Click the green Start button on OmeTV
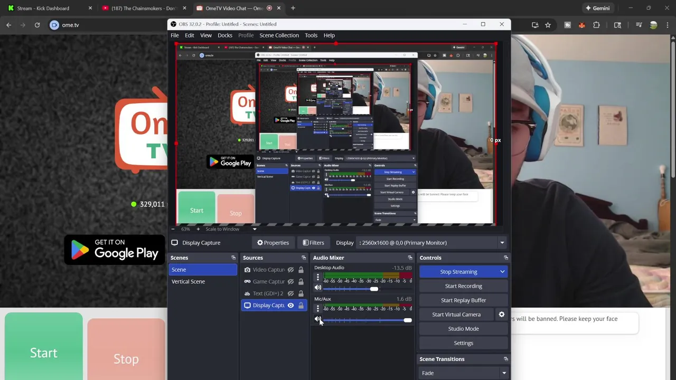 coord(44,347)
